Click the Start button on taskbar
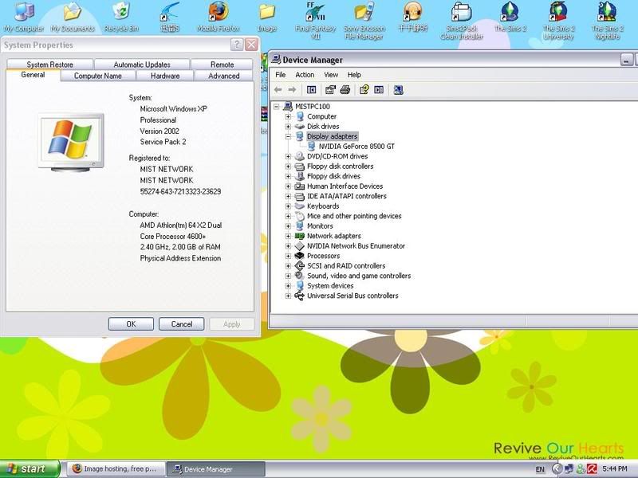Viewport: 638px width, 478px height. (26, 469)
